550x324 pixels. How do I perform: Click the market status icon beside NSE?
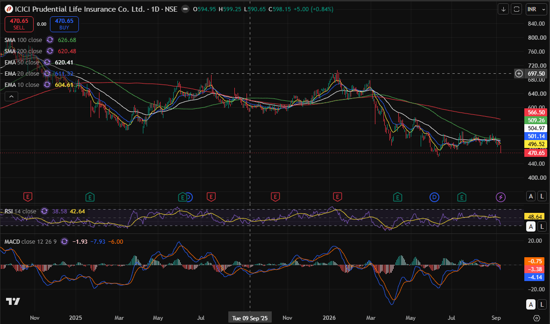[x=185, y=9]
